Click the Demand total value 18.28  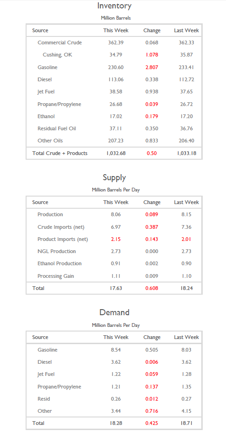pos(116,423)
